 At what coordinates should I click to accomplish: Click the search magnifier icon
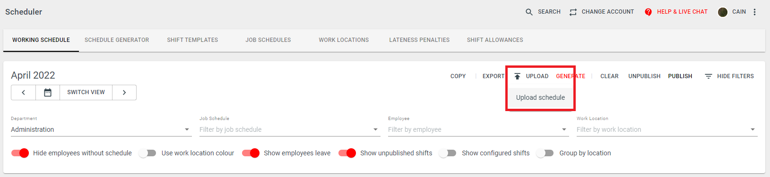click(529, 12)
